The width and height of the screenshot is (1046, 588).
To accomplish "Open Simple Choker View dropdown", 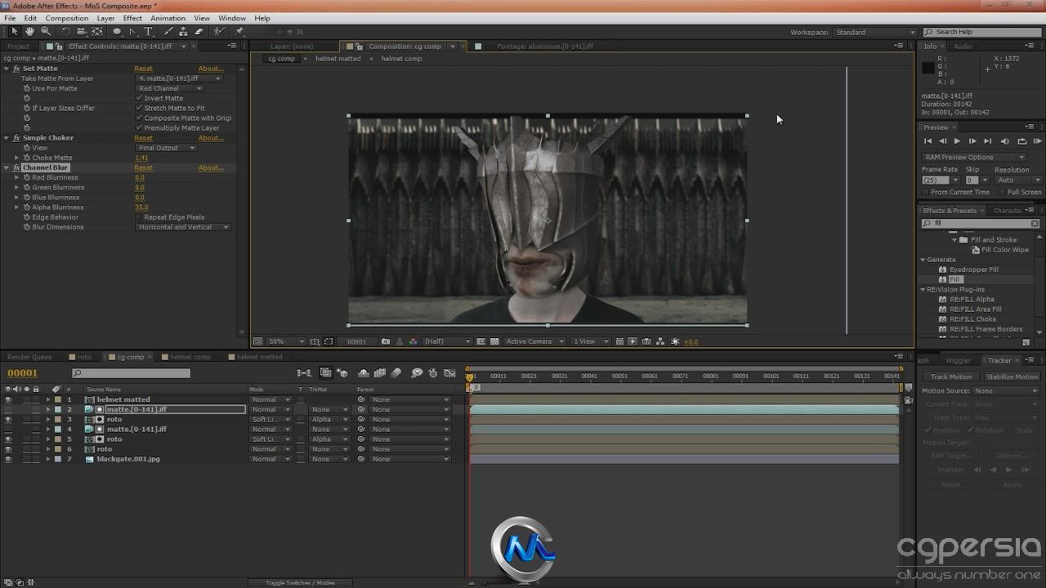I will tap(166, 148).
